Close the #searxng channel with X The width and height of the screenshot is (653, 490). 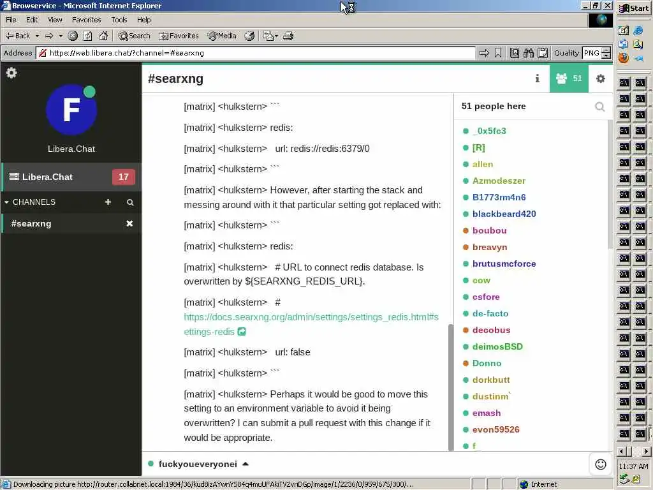pyautogui.click(x=129, y=224)
